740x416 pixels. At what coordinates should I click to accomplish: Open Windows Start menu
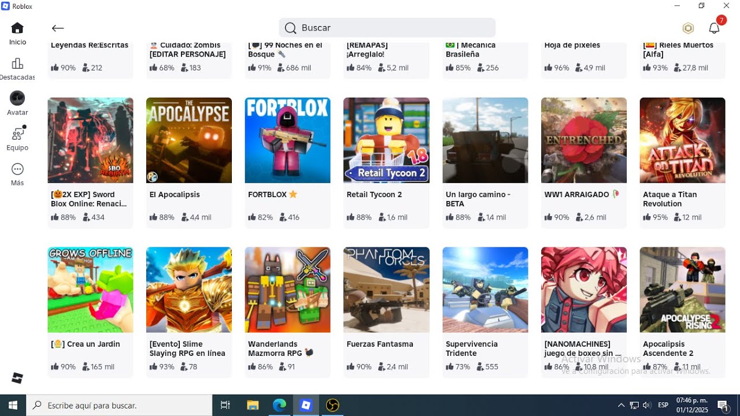[x=13, y=405]
